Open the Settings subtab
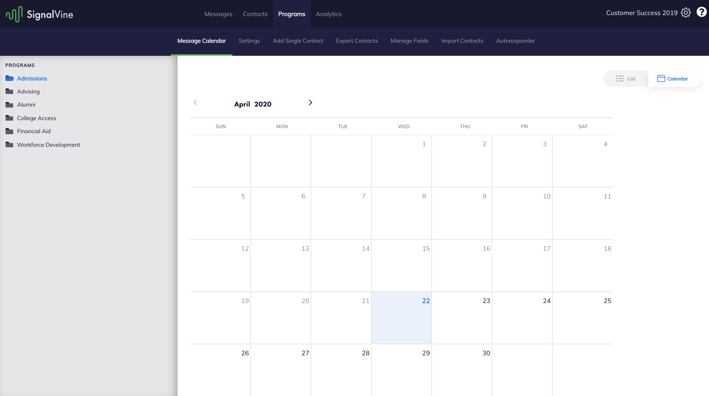Screen dimensions: 709x396 click(249, 41)
